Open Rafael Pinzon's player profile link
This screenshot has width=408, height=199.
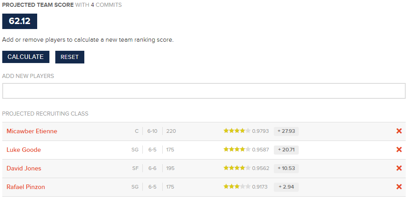pyautogui.click(x=26, y=187)
